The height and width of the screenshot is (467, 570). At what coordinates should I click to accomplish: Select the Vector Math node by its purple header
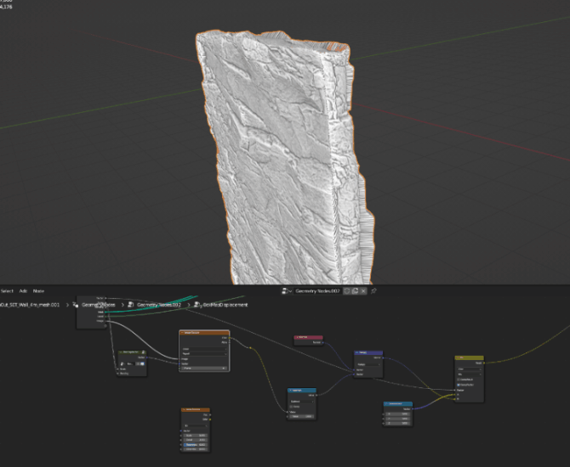(x=368, y=352)
